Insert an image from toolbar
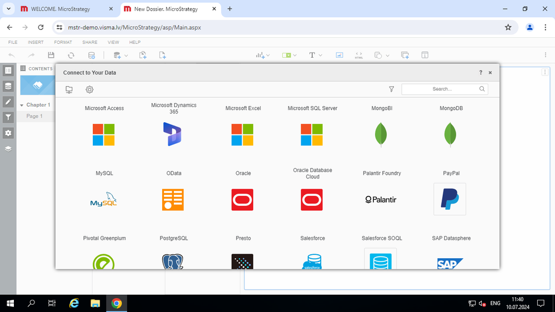The image size is (555, 312). [339, 55]
